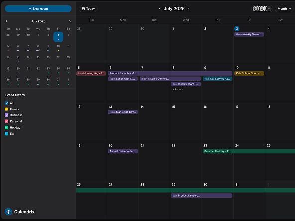Viewport: 295px width, 221px height.
Task: Open the Sales Conference event
Action: [x=170, y=79]
